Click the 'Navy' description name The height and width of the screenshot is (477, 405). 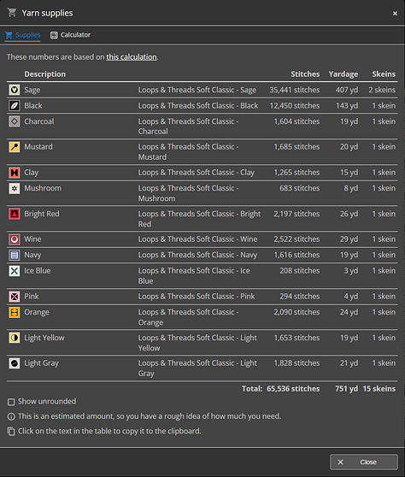(x=32, y=255)
